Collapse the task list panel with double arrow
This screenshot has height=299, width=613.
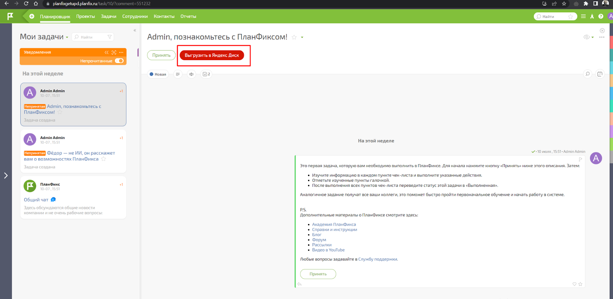pos(135,30)
